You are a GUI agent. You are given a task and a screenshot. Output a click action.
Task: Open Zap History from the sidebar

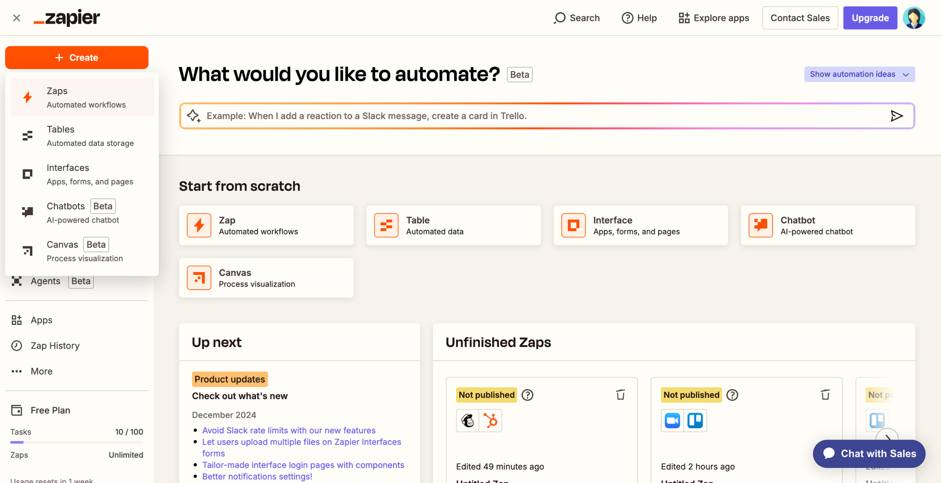coord(54,346)
